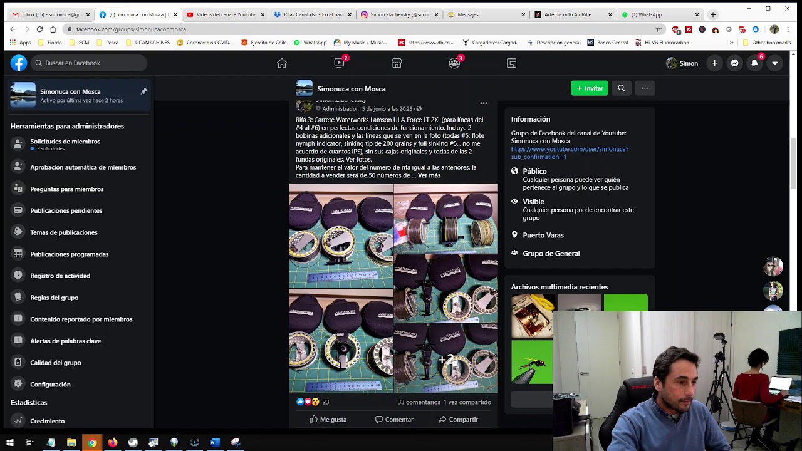
Task: Open group more options ellipsis button
Action: click(645, 88)
